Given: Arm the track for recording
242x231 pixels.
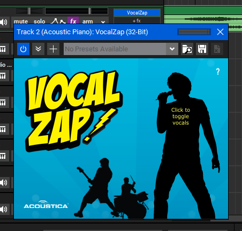Looking at the screenshot, I should [x=87, y=21].
